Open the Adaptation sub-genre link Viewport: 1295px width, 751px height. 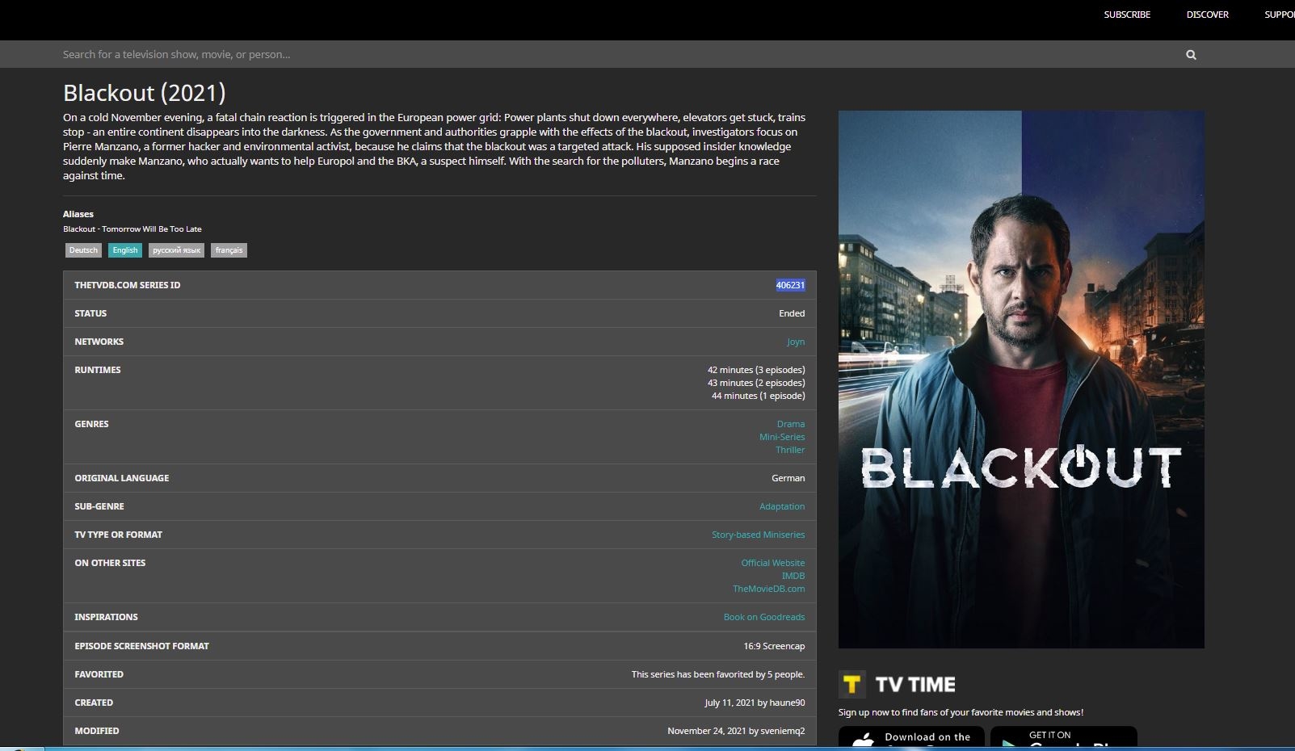(x=782, y=506)
